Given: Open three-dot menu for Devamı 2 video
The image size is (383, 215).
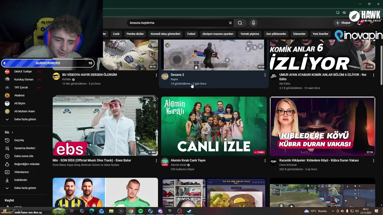Looking at the screenshot, I should (x=265, y=75).
